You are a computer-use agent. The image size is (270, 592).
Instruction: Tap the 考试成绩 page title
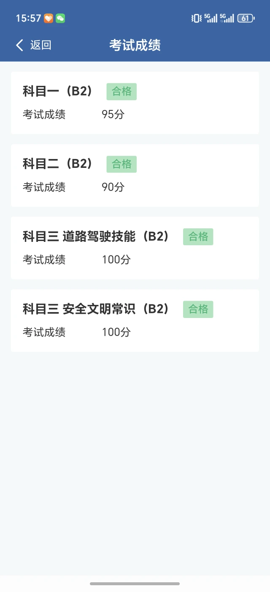coord(135,45)
